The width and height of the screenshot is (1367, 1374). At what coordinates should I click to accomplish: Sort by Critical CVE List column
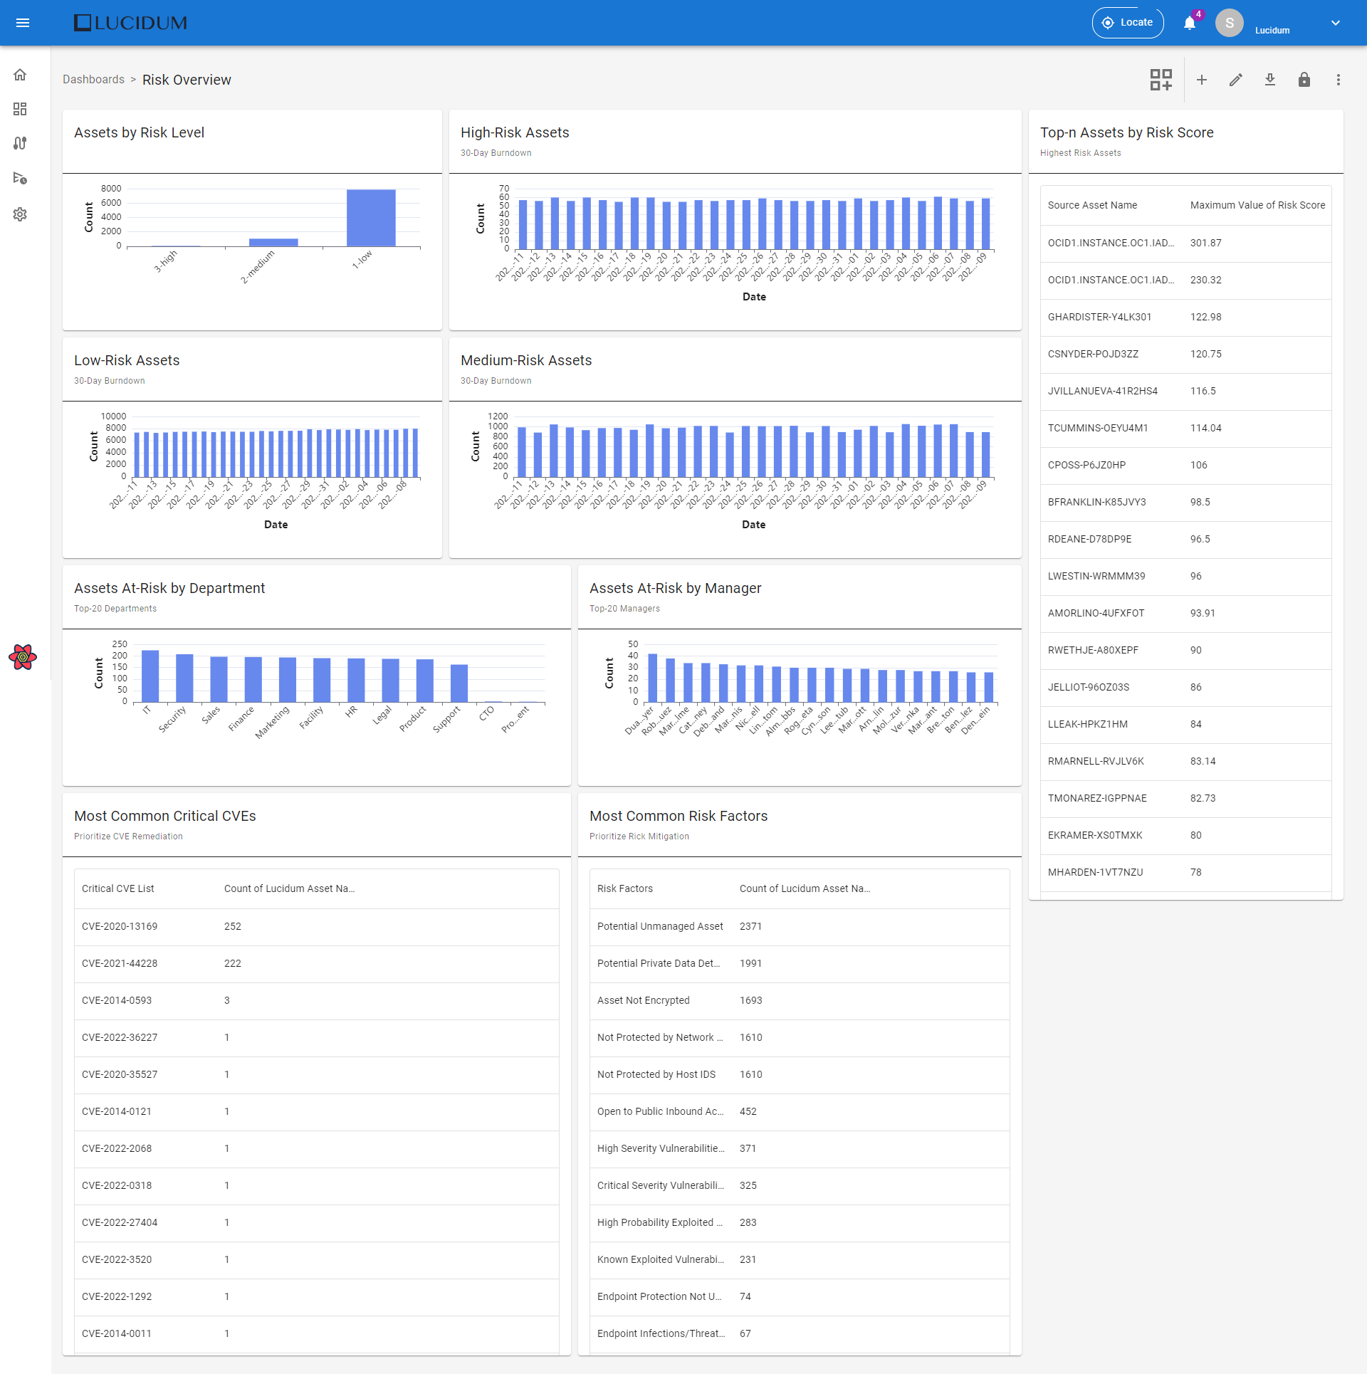point(118,888)
